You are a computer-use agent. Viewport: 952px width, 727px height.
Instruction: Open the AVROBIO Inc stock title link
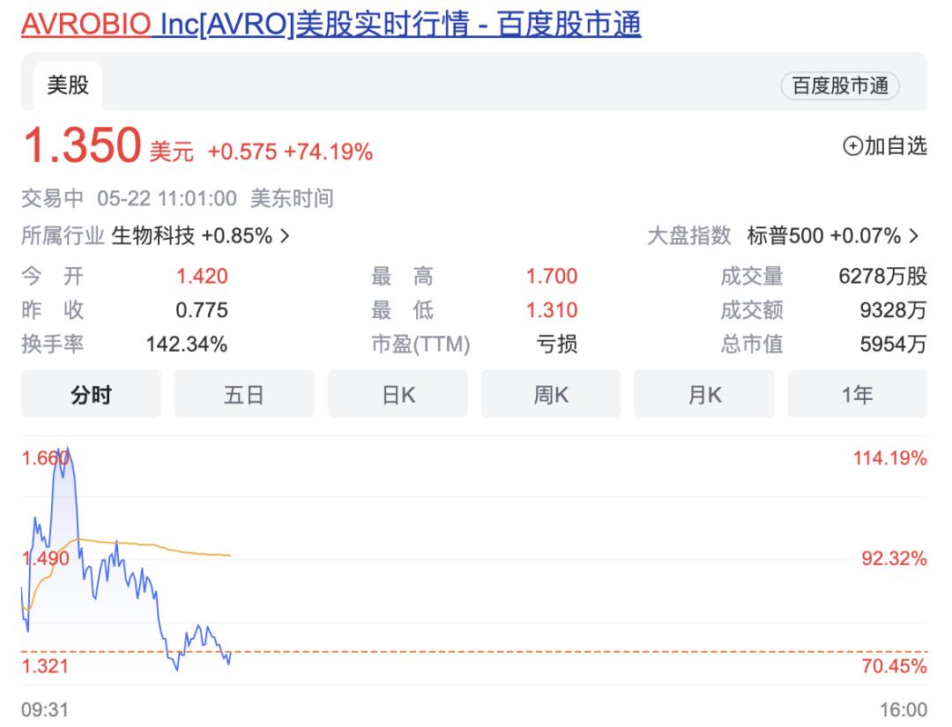coord(331,25)
